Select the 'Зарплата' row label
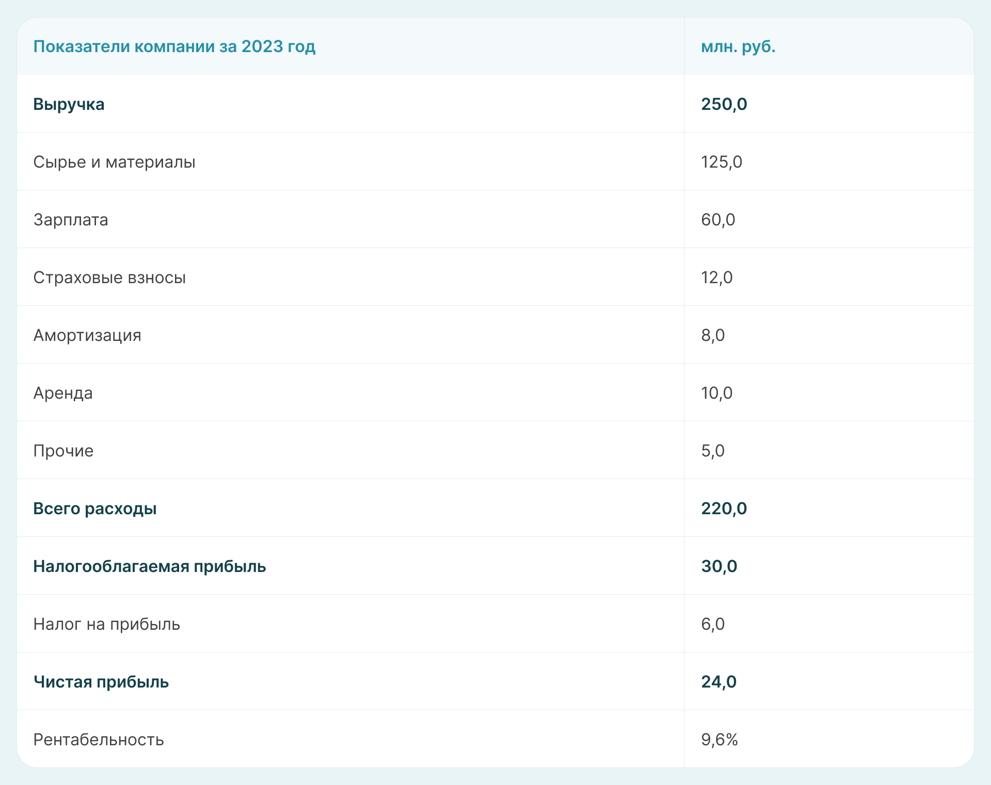Image resolution: width=991 pixels, height=785 pixels. [x=71, y=220]
